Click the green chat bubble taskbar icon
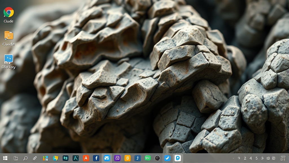Viewport: 289px width, 163px height. (148, 158)
